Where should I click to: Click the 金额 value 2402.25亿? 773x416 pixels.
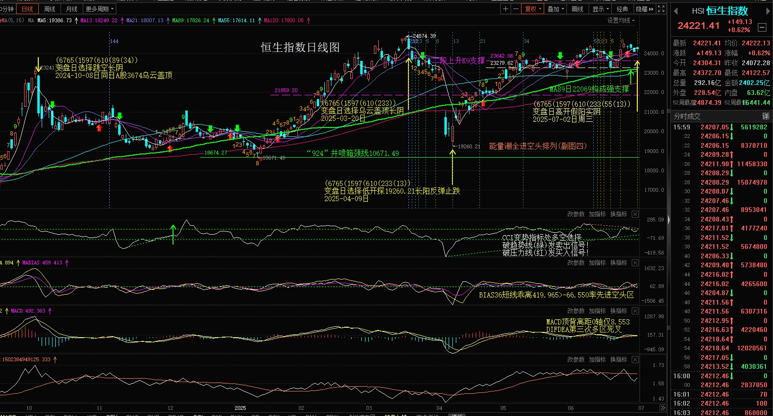point(755,83)
